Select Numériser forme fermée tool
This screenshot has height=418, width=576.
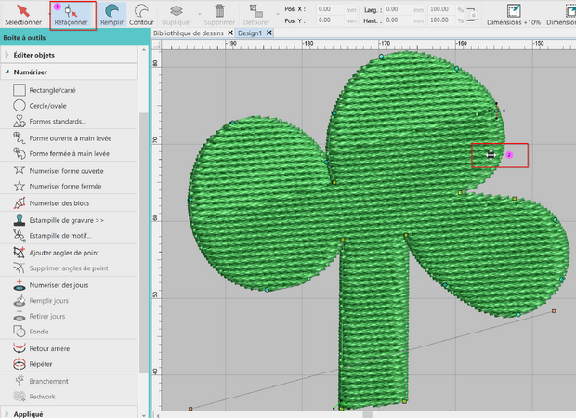65,187
